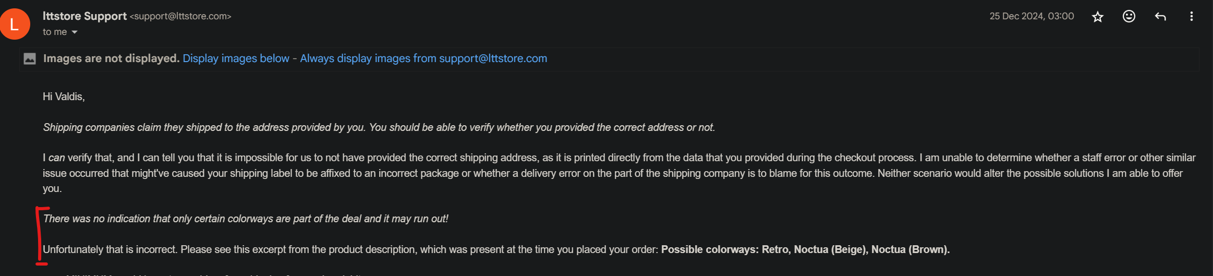The height and width of the screenshot is (276, 1213).
Task: Click the orange L sender avatar
Action: pos(15,24)
